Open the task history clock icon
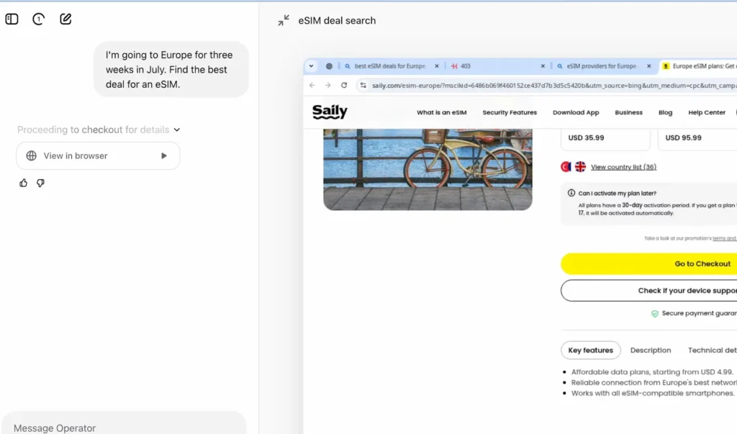The height and width of the screenshot is (434, 737). [x=39, y=19]
